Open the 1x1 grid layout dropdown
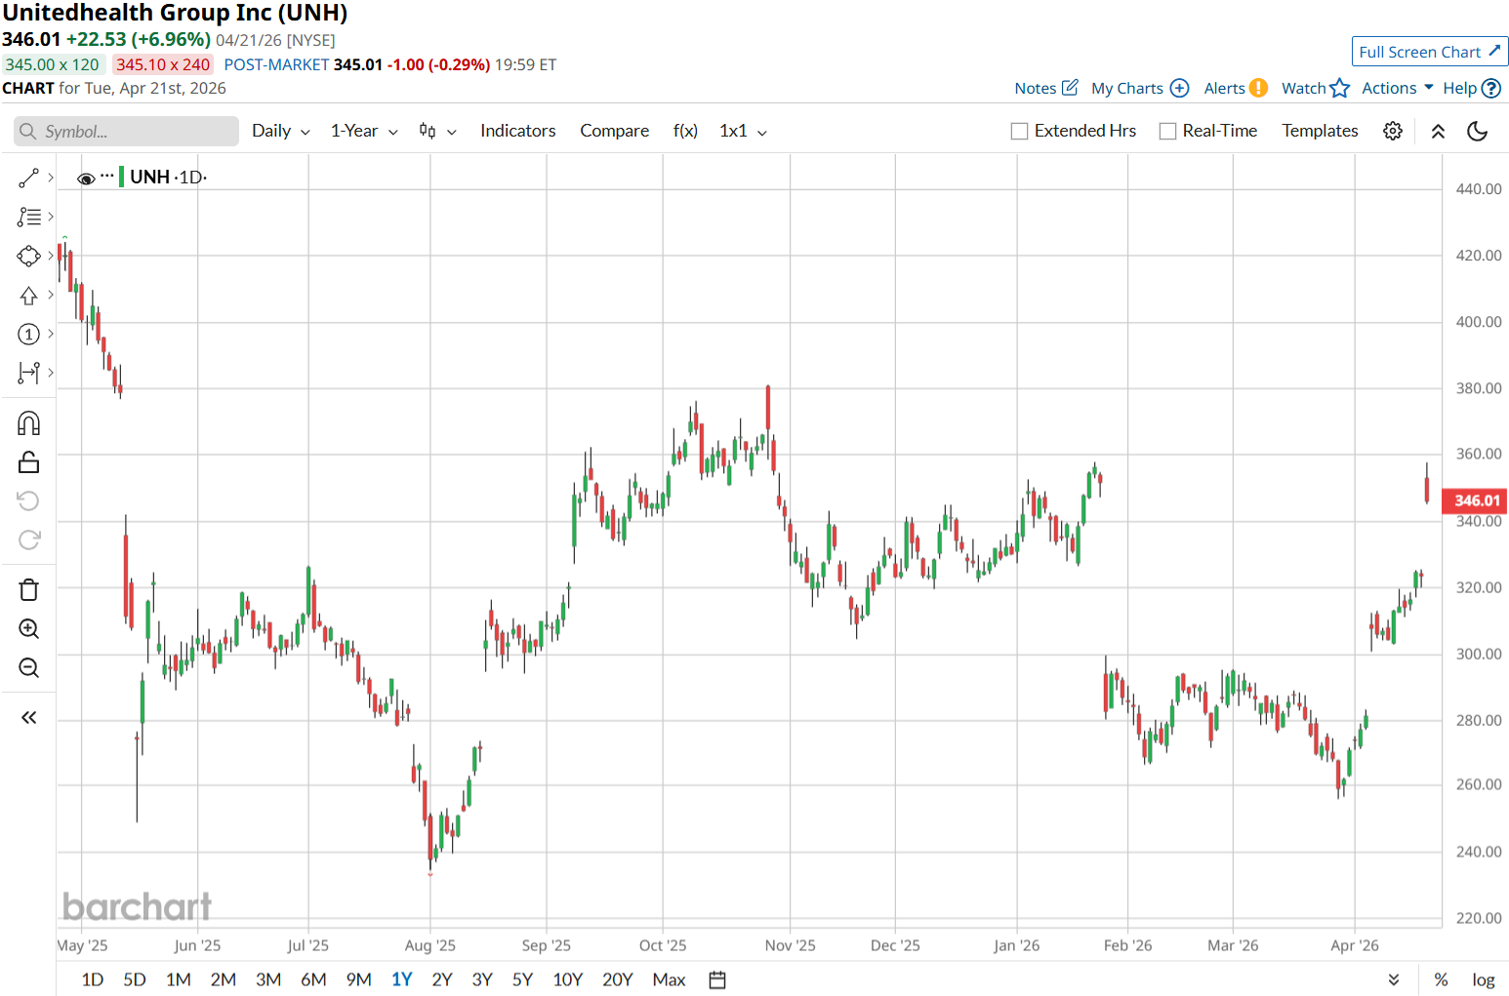Screen dimensions: 1509x996 pyautogui.click(x=743, y=131)
